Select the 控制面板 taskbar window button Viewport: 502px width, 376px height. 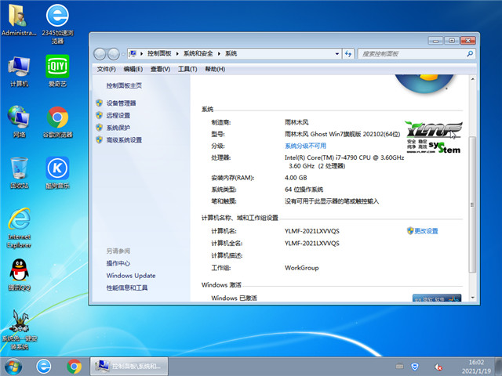click(x=129, y=367)
